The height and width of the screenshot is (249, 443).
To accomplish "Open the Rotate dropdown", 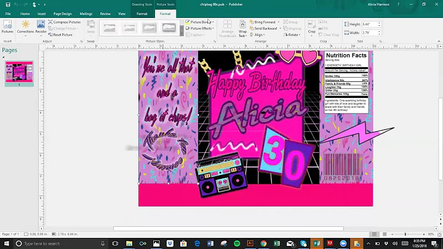I will tap(292, 35).
